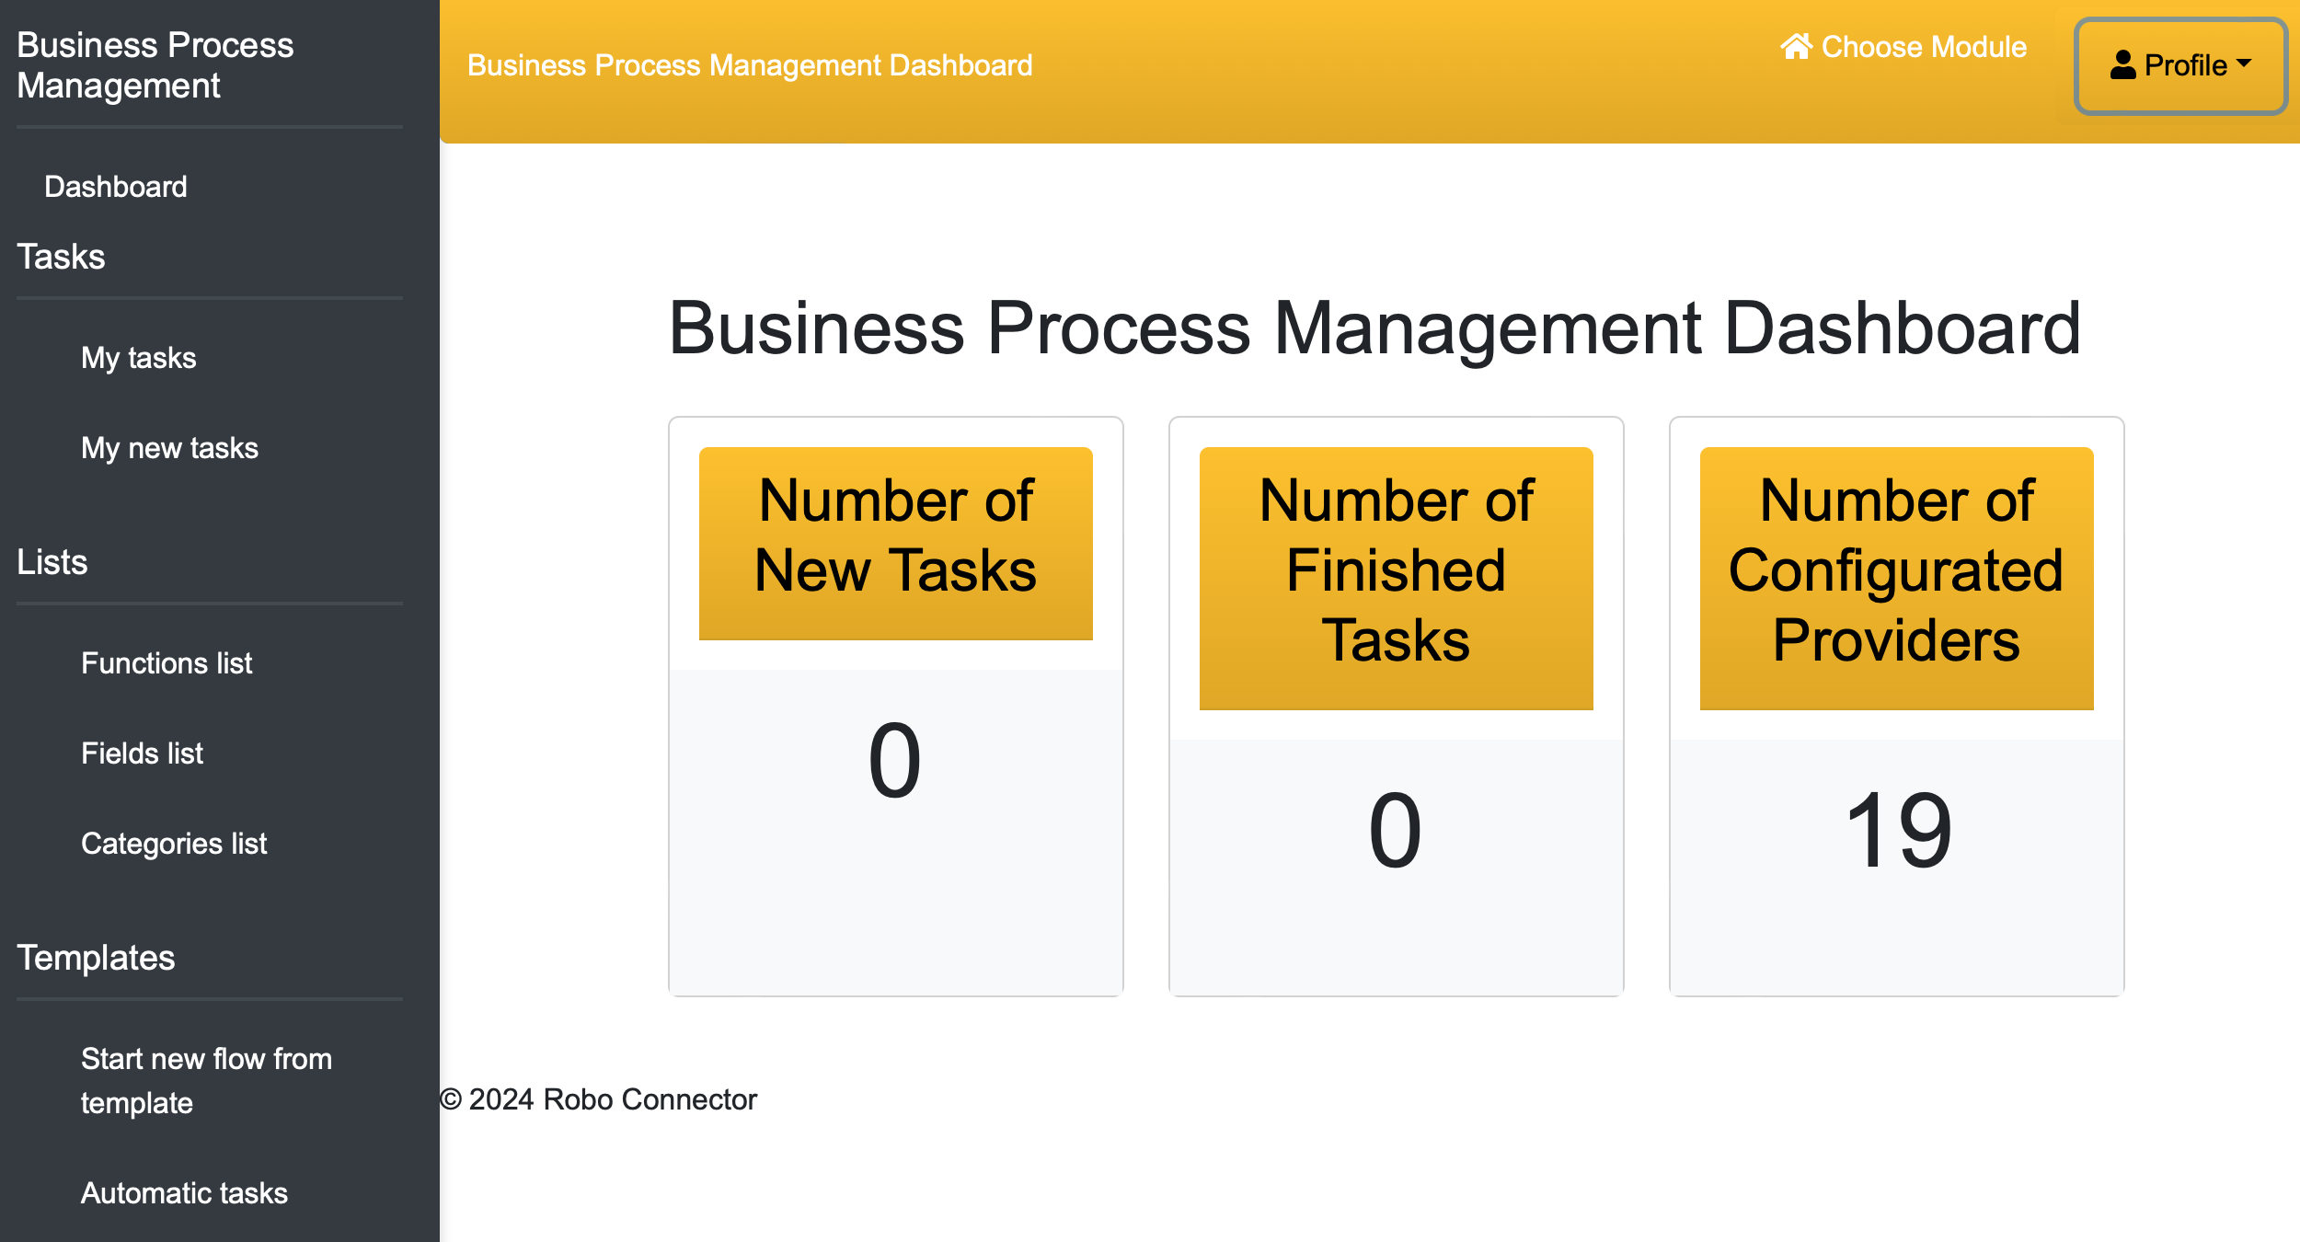The image size is (2300, 1242).
Task: Open the Categories list
Action: (x=174, y=844)
